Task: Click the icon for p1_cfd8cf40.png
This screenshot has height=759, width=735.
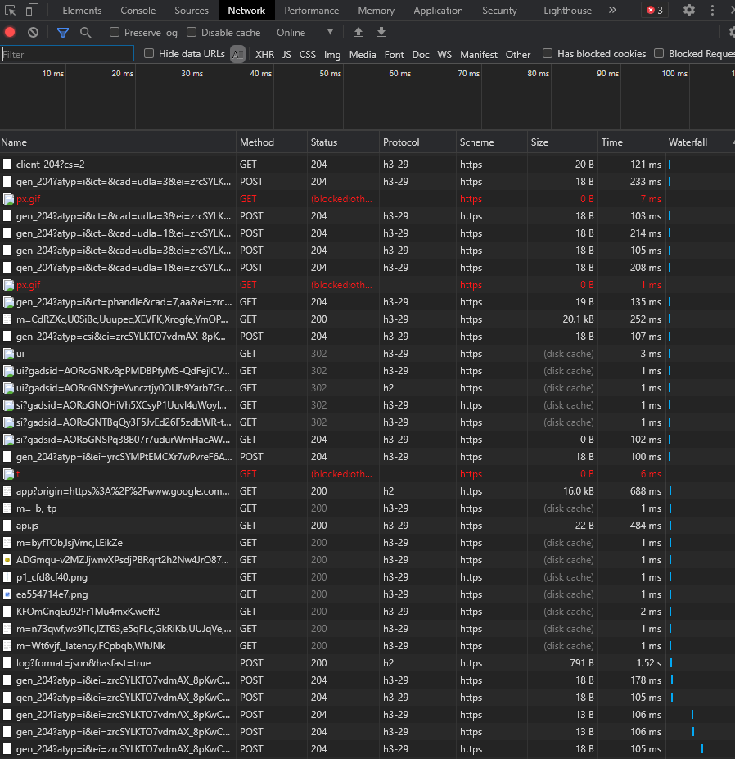Action: 7,577
